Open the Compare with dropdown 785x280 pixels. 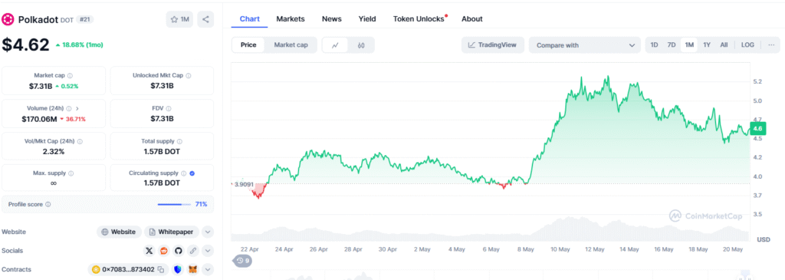point(585,45)
